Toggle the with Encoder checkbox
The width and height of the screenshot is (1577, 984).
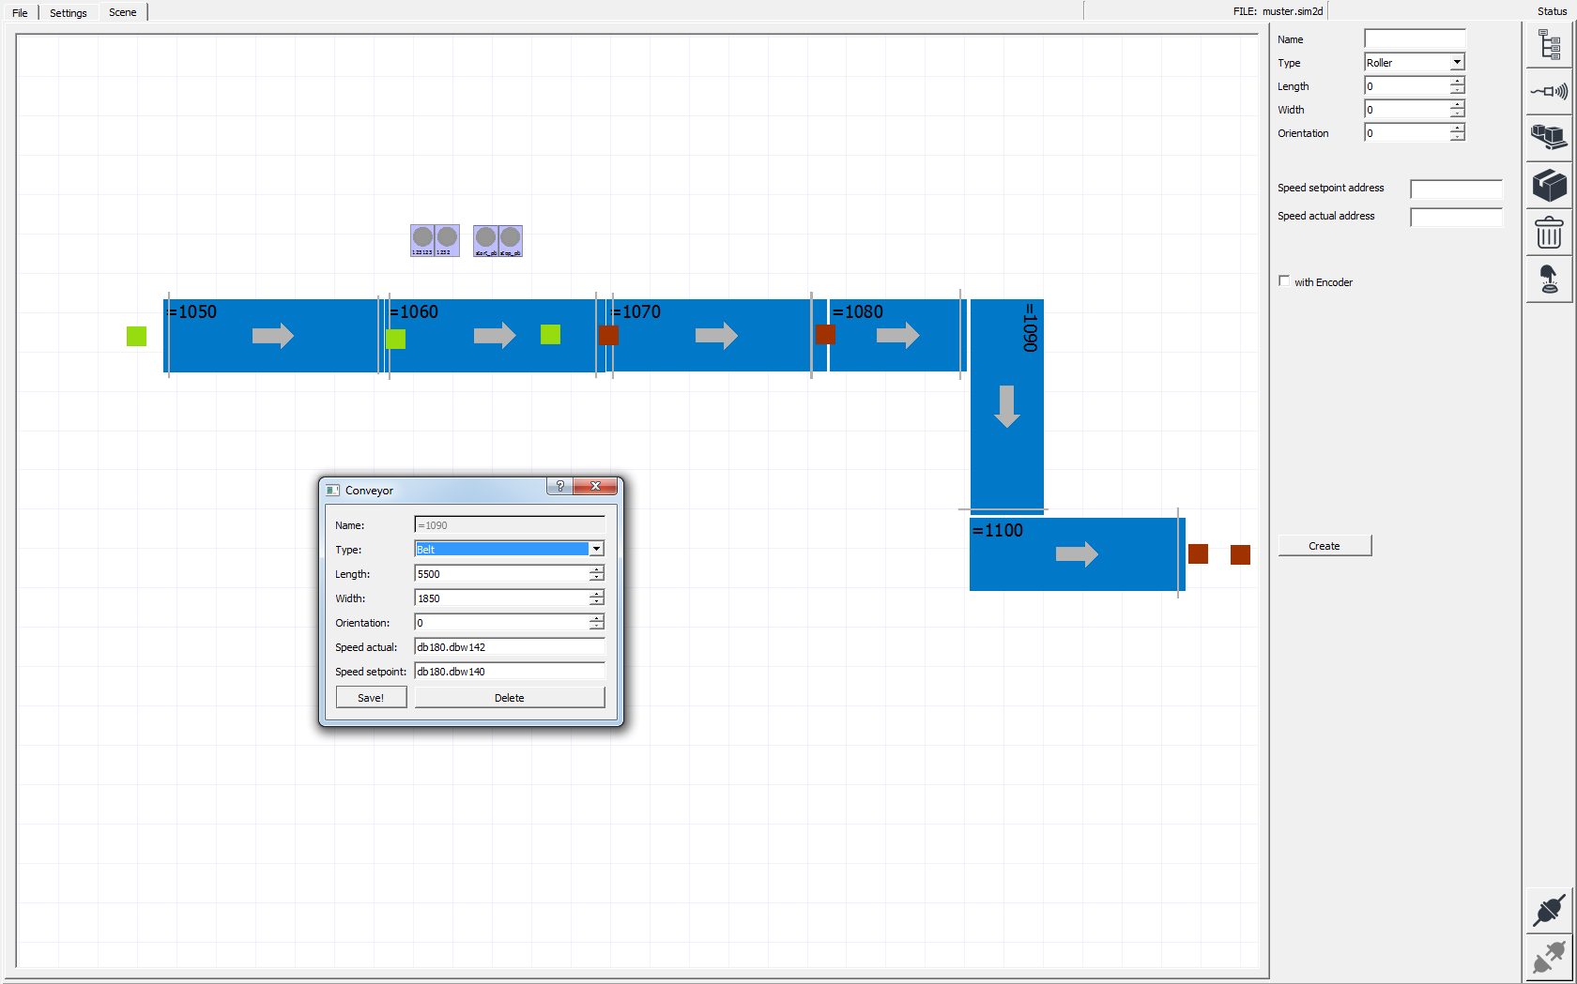1284,280
